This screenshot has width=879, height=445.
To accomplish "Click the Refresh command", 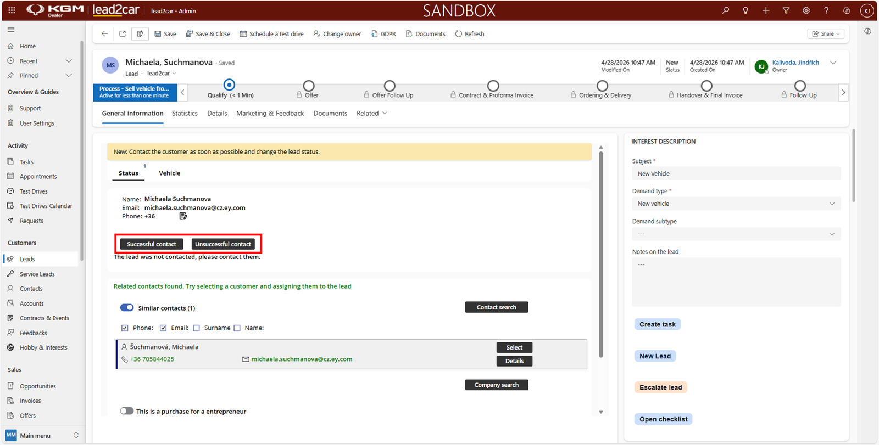I will [x=470, y=34].
